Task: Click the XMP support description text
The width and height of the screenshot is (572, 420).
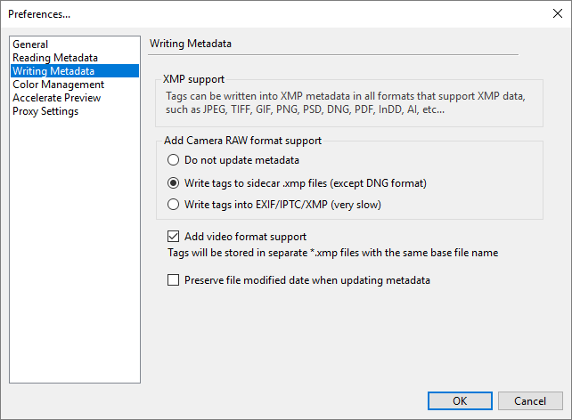Action: (x=347, y=103)
